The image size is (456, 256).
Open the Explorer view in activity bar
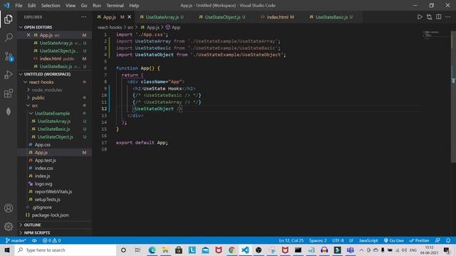pos(9,19)
